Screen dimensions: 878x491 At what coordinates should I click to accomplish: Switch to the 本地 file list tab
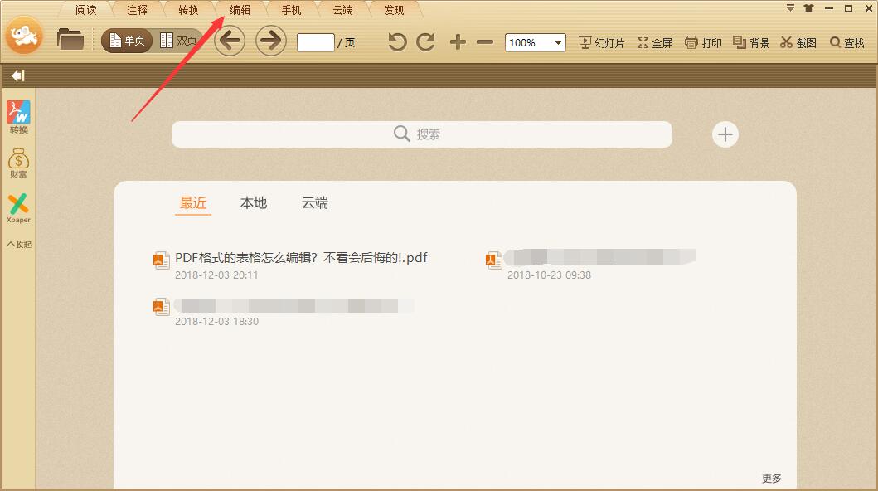pyautogui.click(x=253, y=202)
